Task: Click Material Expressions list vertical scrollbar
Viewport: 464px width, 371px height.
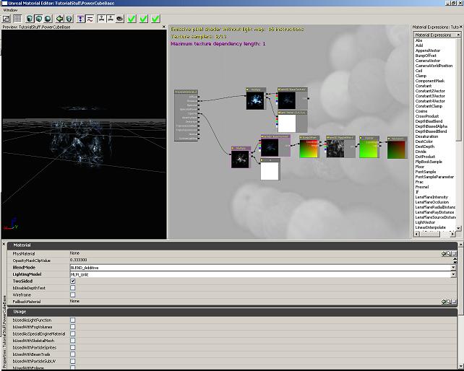Action: coord(459,131)
